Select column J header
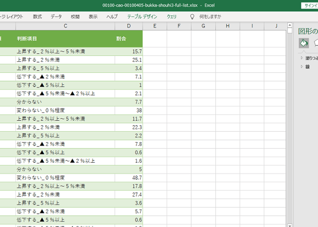Screen dimensions: 318x227 pyautogui.click(x=275, y=26)
